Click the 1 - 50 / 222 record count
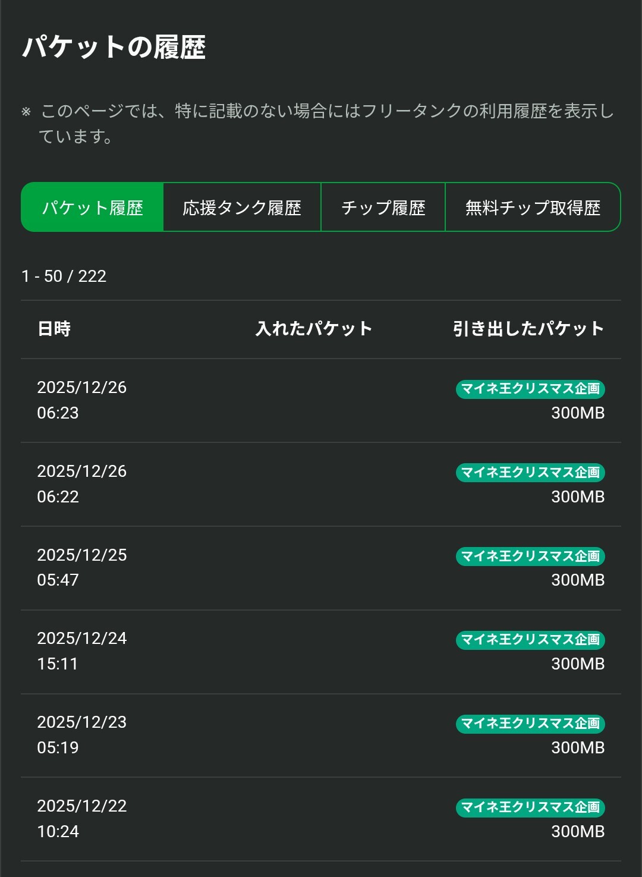This screenshot has height=877, width=642. click(x=64, y=276)
